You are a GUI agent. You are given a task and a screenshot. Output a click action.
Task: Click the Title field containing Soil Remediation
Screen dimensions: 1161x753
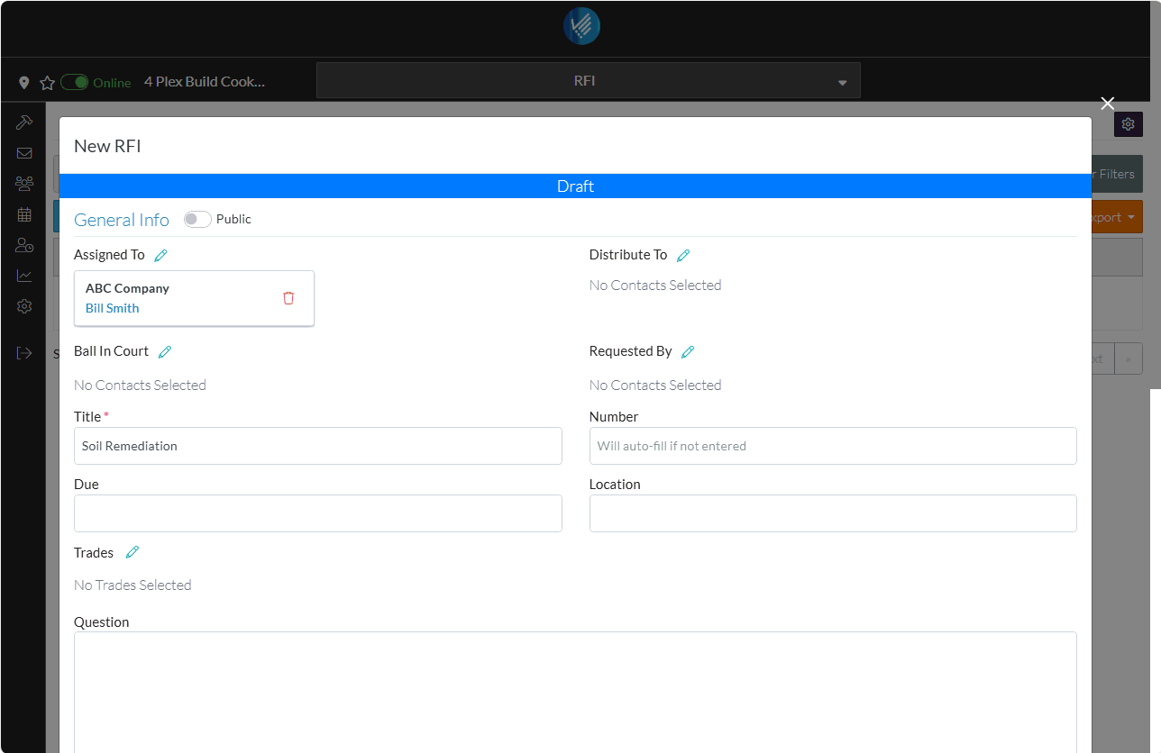click(x=318, y=446)
